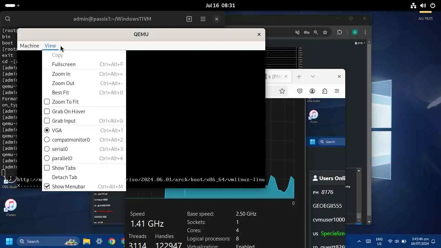Viewport: 441px width, 248px height.
Task: Open Firefox's extensions puzzle icon
Action: coord(325,91)
